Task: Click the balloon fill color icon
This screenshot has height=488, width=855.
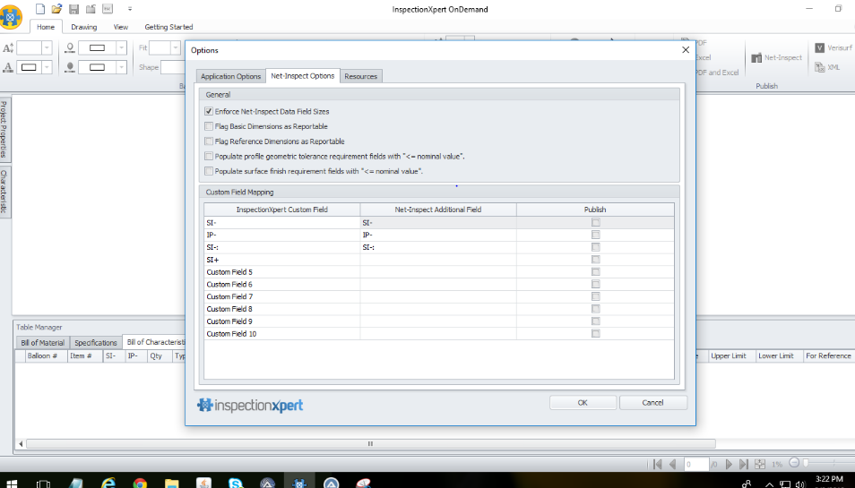Action: click(70, 67)
